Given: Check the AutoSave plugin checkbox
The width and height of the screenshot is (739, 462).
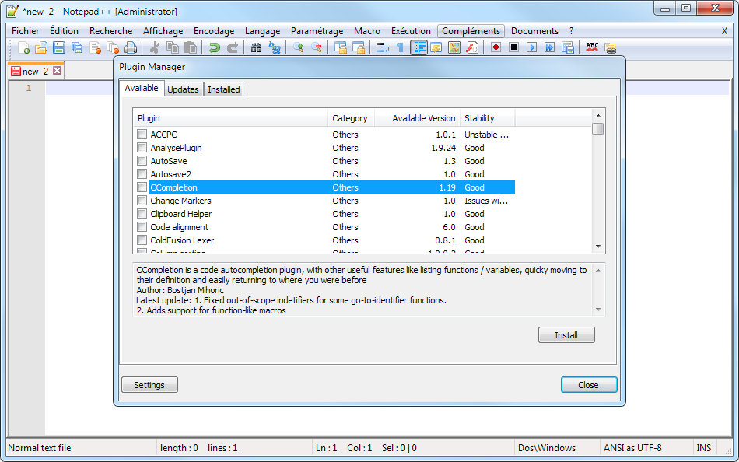Looking at the screenshot, I should tap(142, 161).
